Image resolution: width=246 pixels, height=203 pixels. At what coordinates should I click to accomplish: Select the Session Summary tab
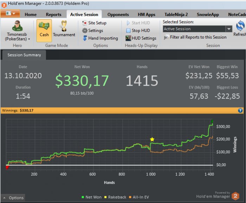[x=24, y=55]
